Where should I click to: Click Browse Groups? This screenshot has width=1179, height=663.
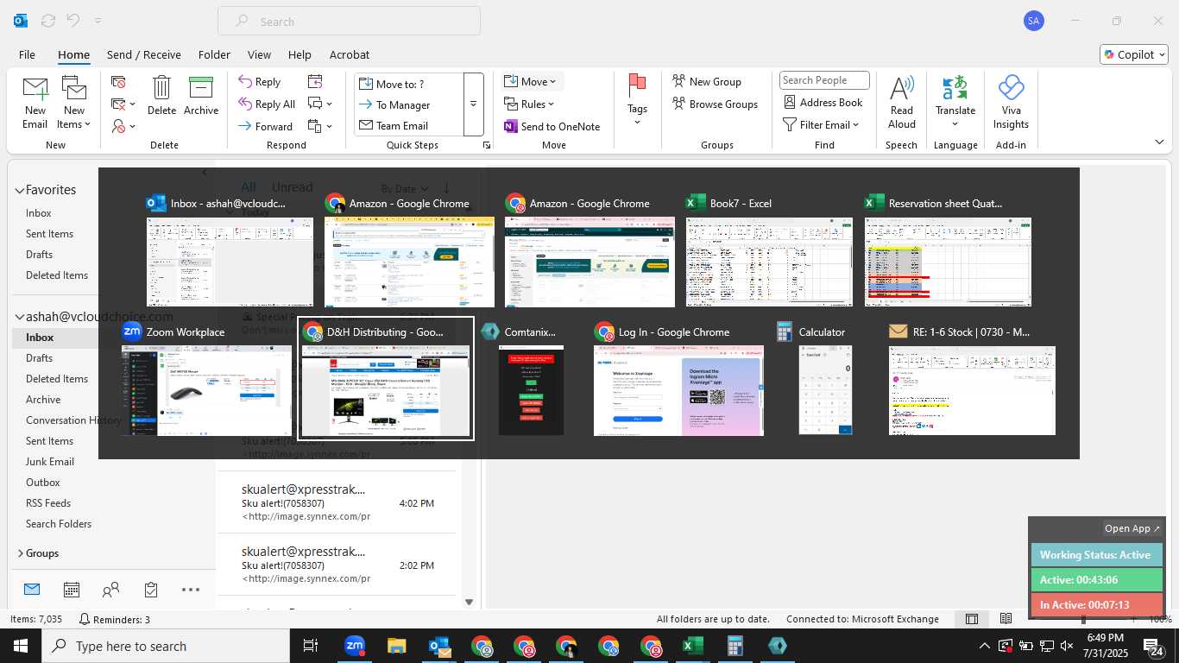point(715,104)
